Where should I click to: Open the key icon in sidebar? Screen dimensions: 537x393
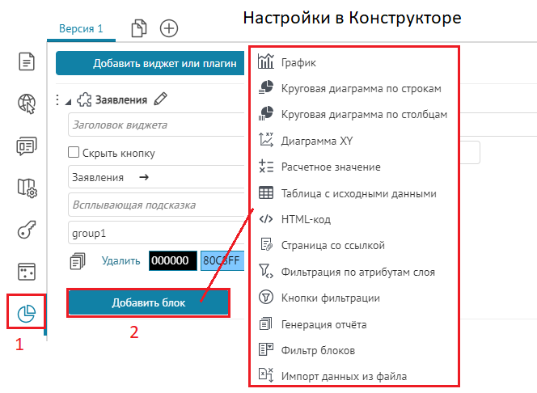point(27,230)
